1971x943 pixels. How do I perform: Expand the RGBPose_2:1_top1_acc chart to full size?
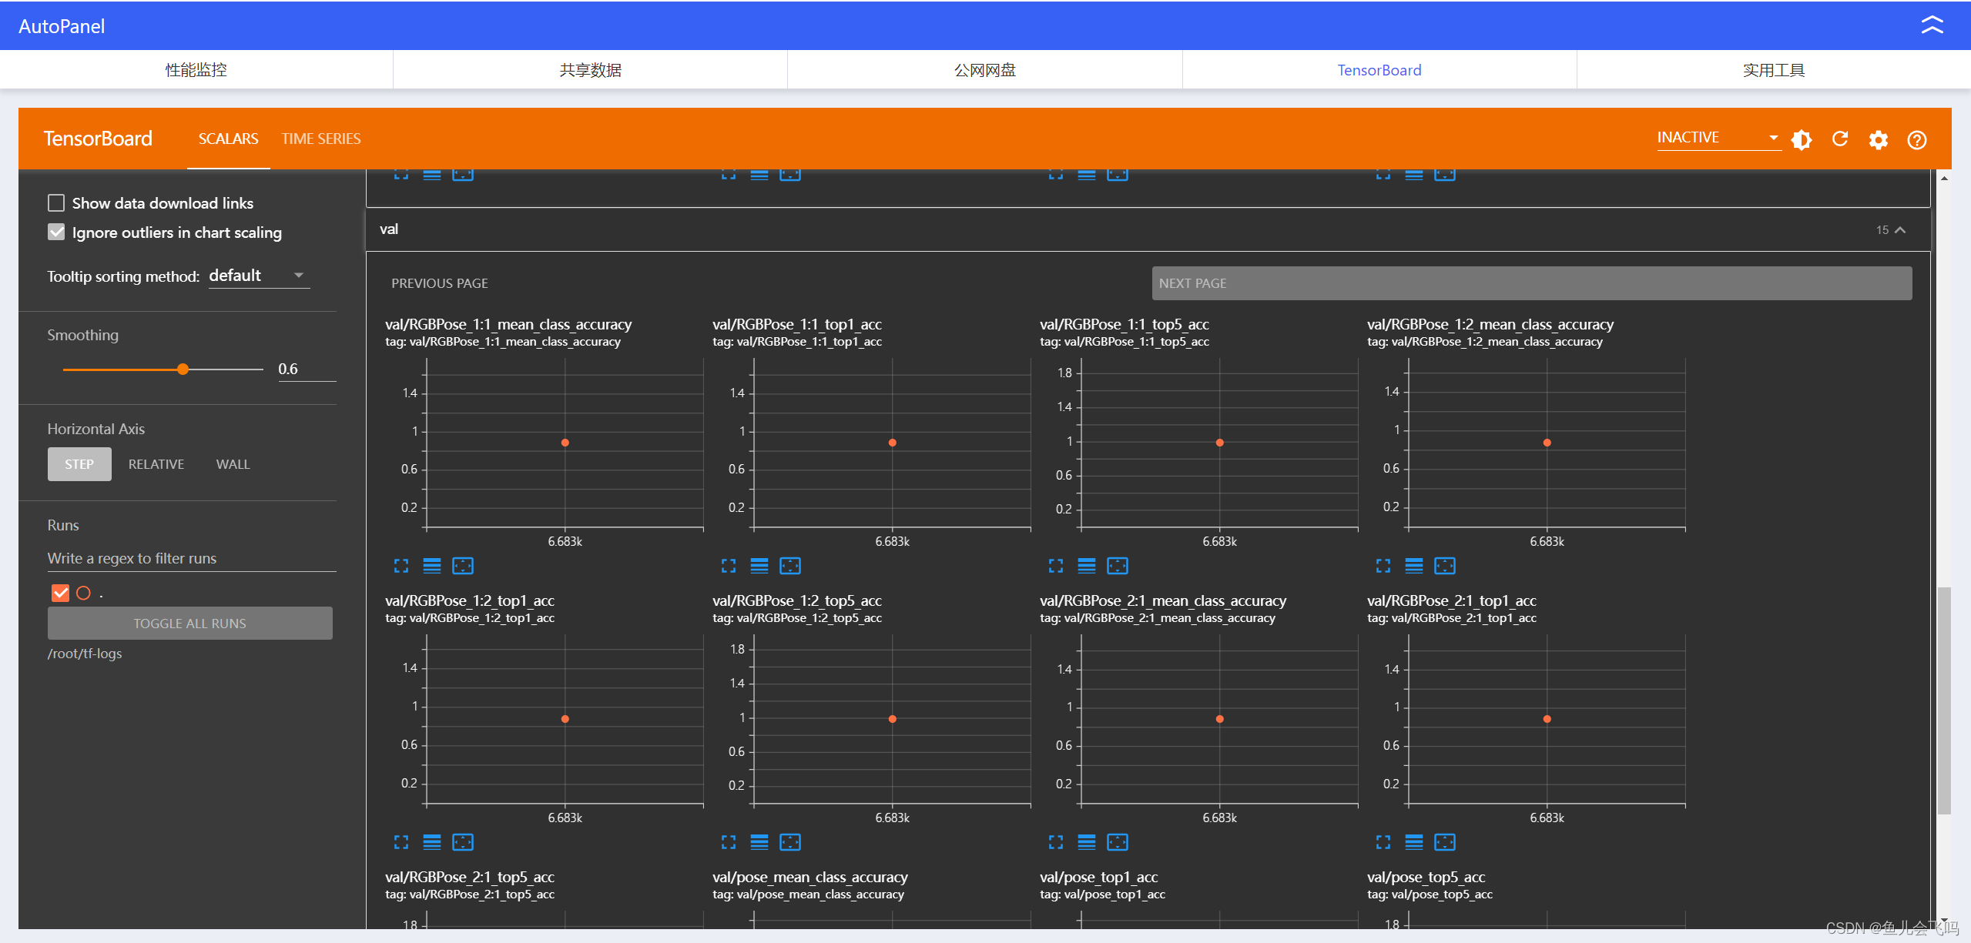coord(1383,842)
